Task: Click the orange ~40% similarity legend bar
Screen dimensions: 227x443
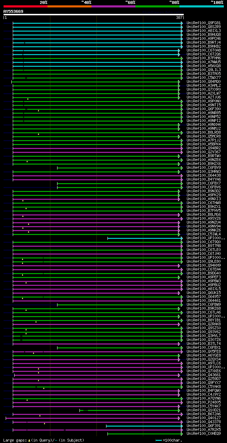Action: [69, 6]
